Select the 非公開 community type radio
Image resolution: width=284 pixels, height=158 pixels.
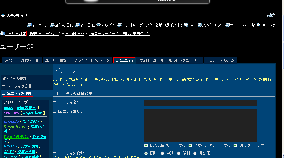[195, 153]
